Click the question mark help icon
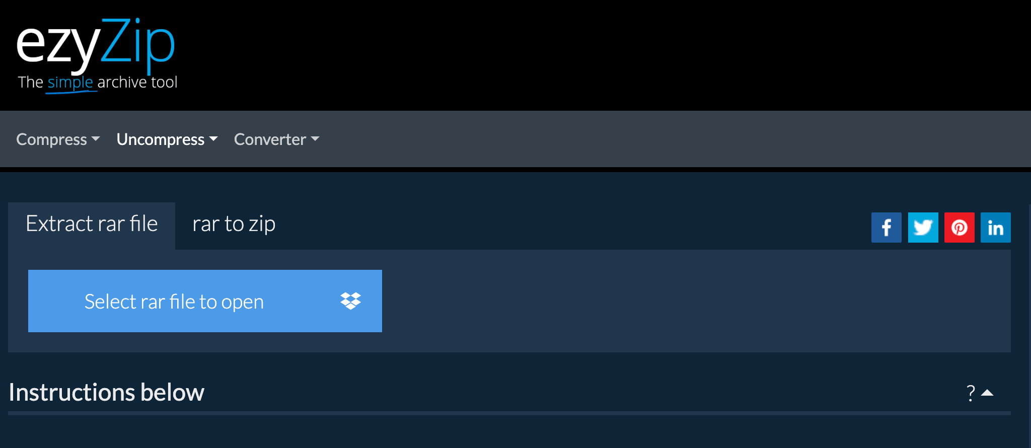The image size is (1031, 448). pos(971,393)
